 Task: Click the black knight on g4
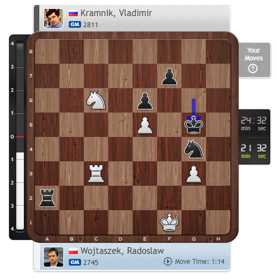click(194, 149)
